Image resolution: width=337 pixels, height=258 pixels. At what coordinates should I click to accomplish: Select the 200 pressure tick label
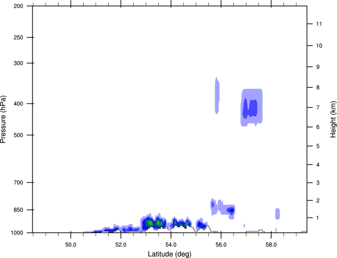[x=18, y=6]
